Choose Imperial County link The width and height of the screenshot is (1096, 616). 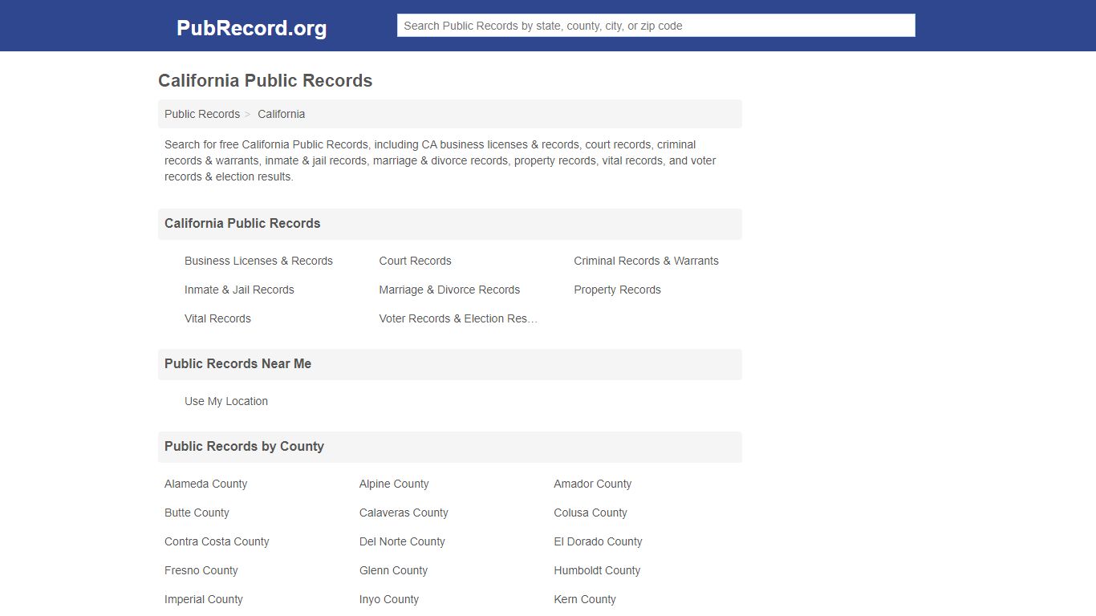[204, 599]
